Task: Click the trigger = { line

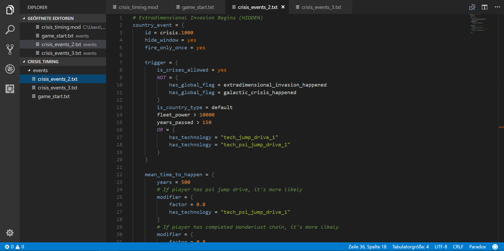Action: click(161, 62)
